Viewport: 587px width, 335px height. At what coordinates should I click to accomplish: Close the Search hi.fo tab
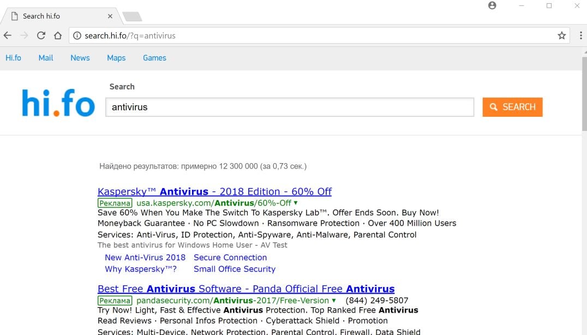[x=110, y=16]
